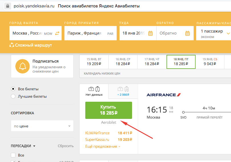The image size is (231, 162).
Task: Click green 'Купить 18 285₽' button
Action: click(109, 110)
